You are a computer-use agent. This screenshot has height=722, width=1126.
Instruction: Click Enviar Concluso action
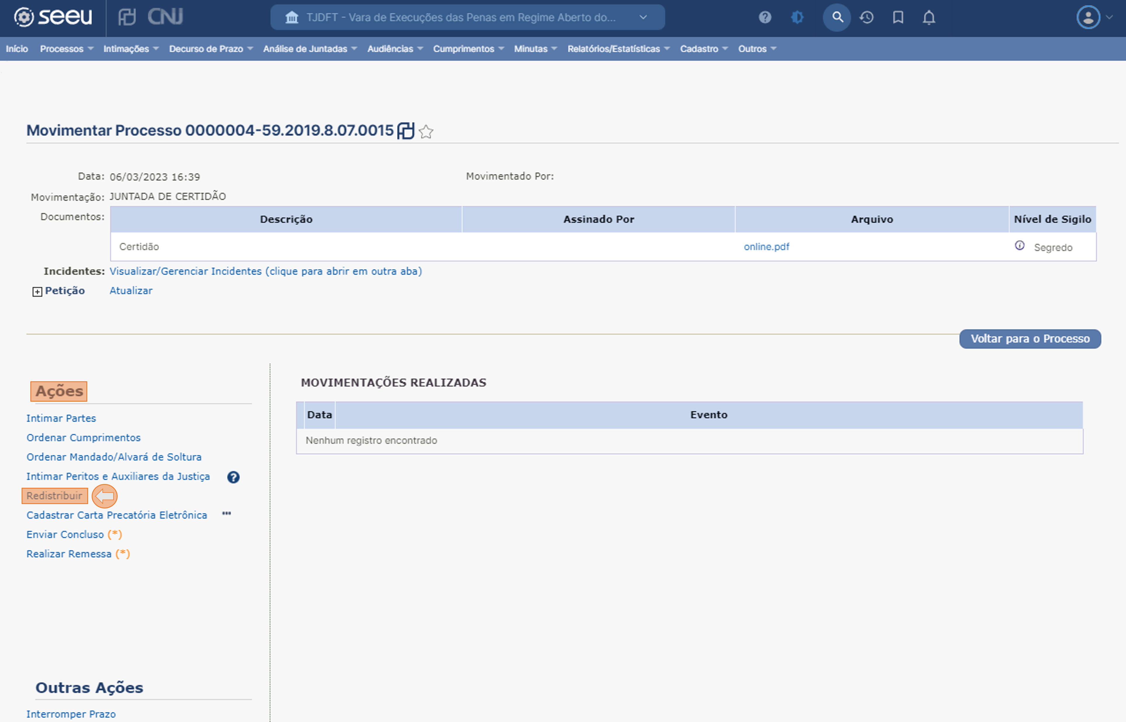click(65, 534)
